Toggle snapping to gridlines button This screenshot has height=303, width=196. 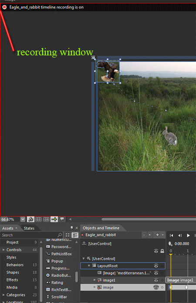coord(46,219)
